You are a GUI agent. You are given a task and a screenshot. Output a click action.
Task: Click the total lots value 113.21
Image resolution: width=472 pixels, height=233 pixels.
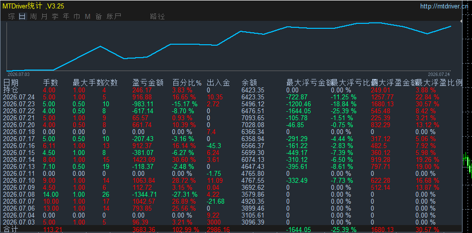(x=52, y=230)
